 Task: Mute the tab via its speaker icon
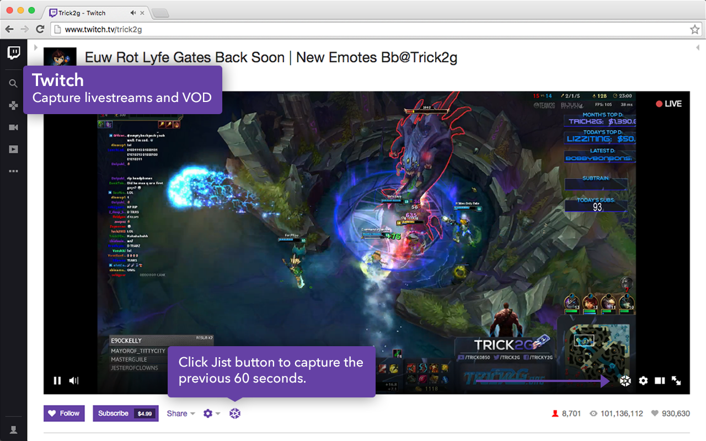coord(133,13)
